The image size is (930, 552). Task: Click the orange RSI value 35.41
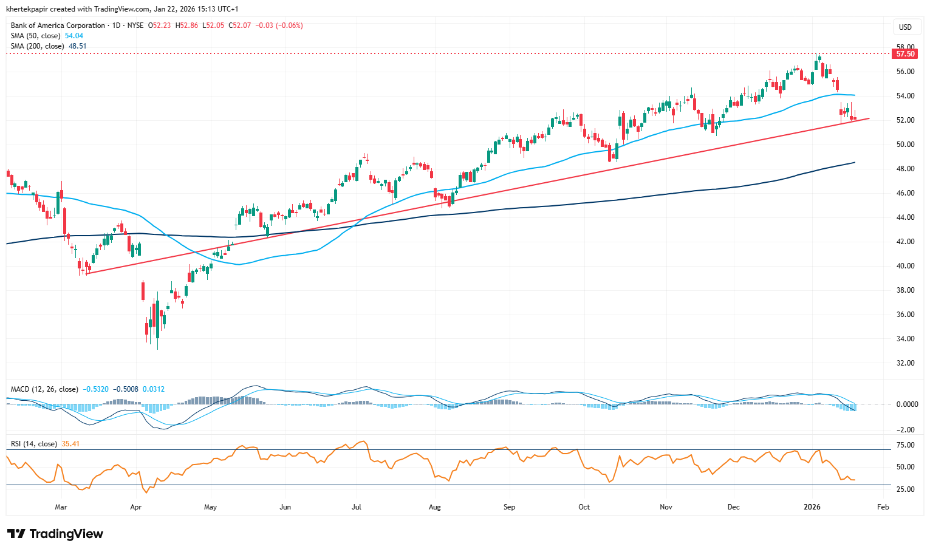pos(70,444)
